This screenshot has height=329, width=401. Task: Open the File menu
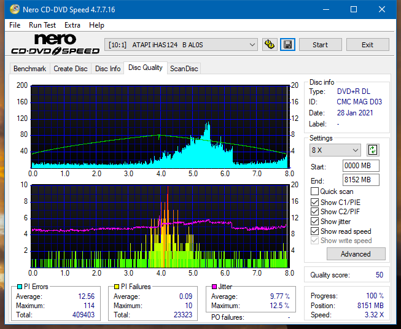click(15, 25)
